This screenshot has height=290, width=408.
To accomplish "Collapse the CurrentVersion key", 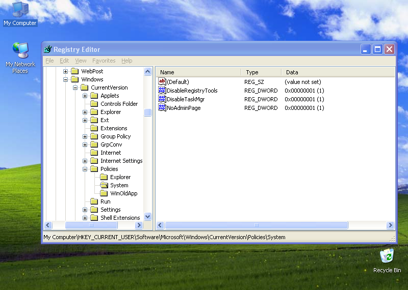I will (75, 88).
